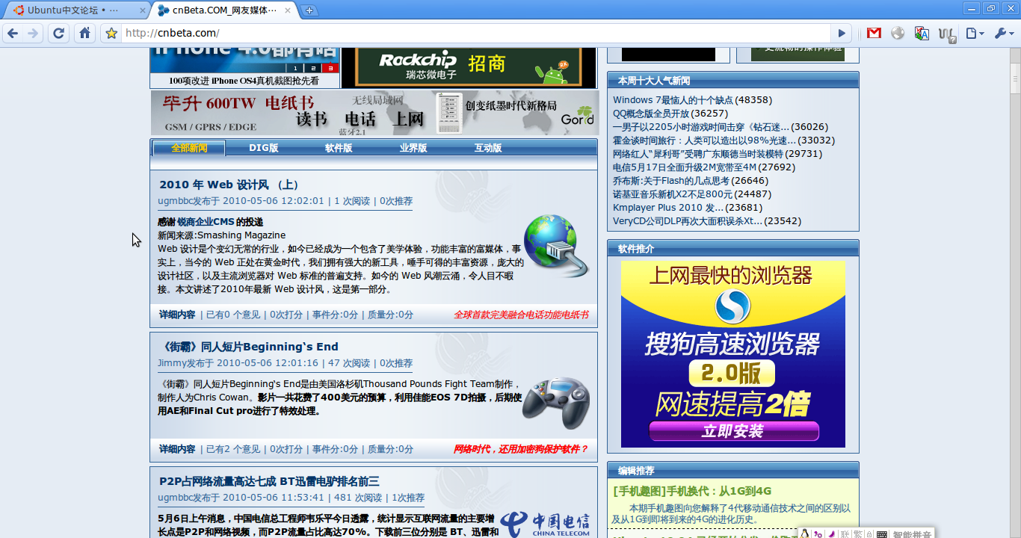Toggle the punctuation mode icon in input bar
This screenshot has width=1021, height=538.
coord(818,534)
